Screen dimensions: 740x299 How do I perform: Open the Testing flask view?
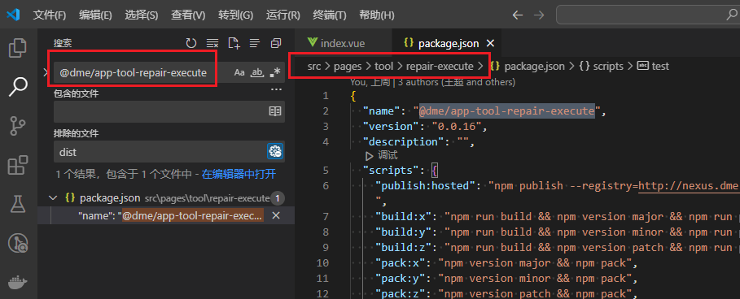click(18, 204)
